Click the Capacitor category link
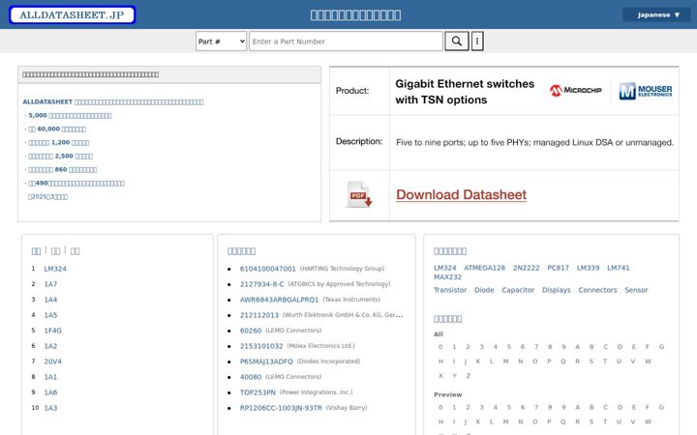 tap(518, 290)
